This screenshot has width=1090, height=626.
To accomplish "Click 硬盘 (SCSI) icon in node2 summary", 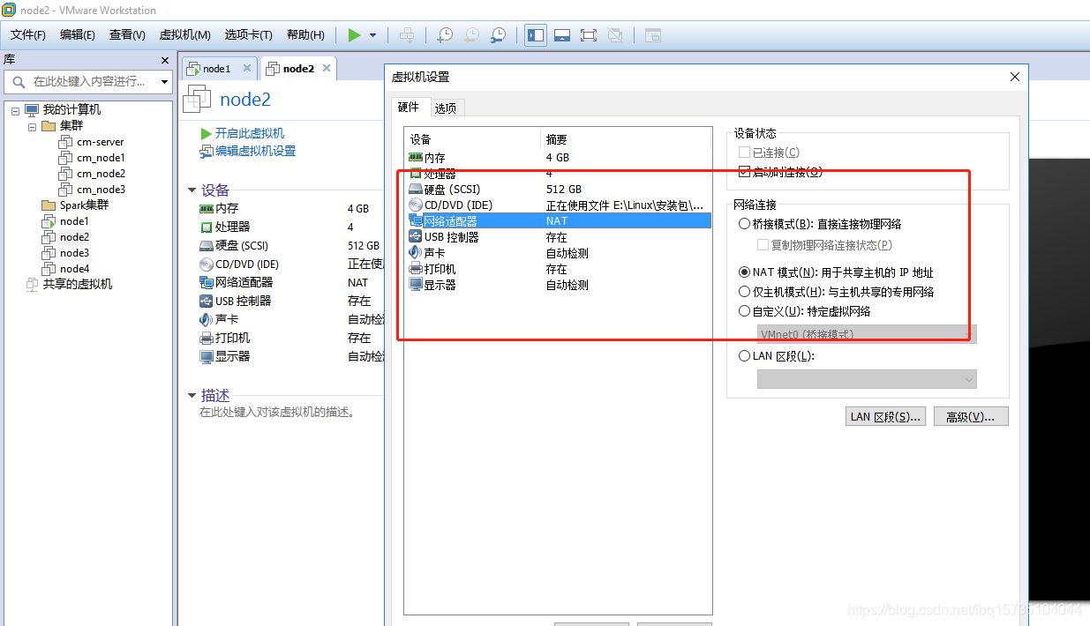I will click(207, 246).
